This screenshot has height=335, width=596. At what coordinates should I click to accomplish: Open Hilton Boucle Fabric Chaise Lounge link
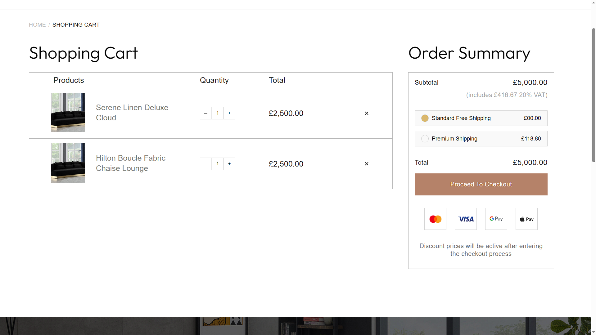(131, 163)
